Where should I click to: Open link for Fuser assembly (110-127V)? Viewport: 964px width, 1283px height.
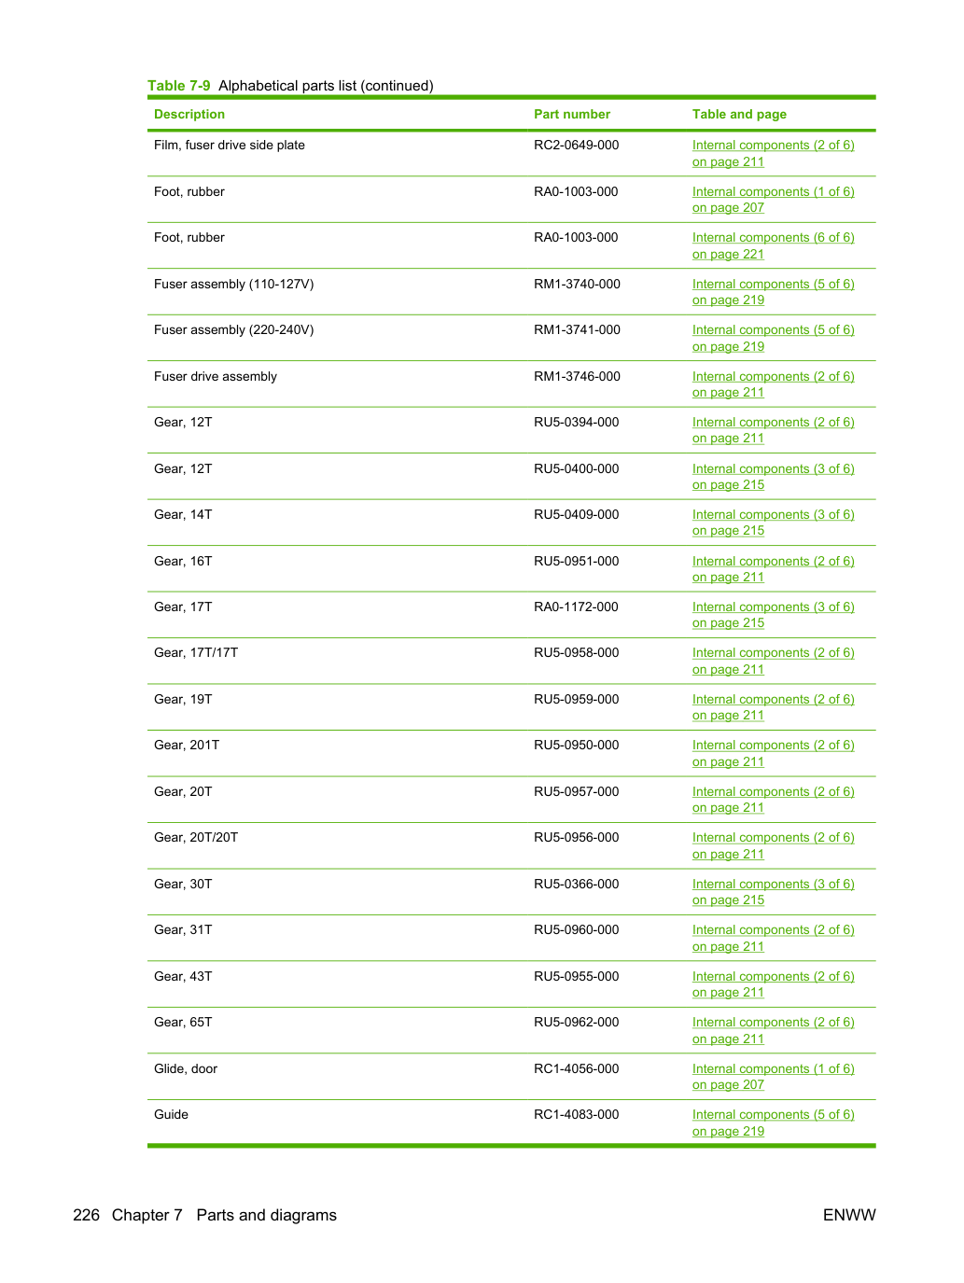[x=773, y=292]
